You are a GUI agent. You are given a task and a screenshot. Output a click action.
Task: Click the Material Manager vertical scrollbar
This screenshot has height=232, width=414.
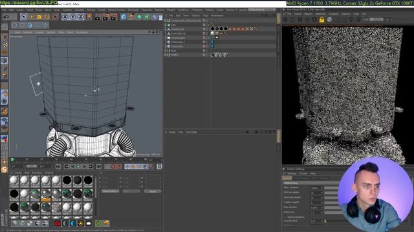tap(95, 187)
